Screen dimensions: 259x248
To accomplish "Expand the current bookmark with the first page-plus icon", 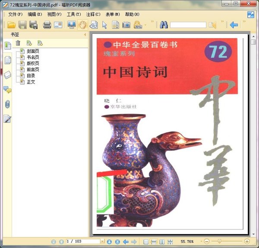I will pos(29,43).
